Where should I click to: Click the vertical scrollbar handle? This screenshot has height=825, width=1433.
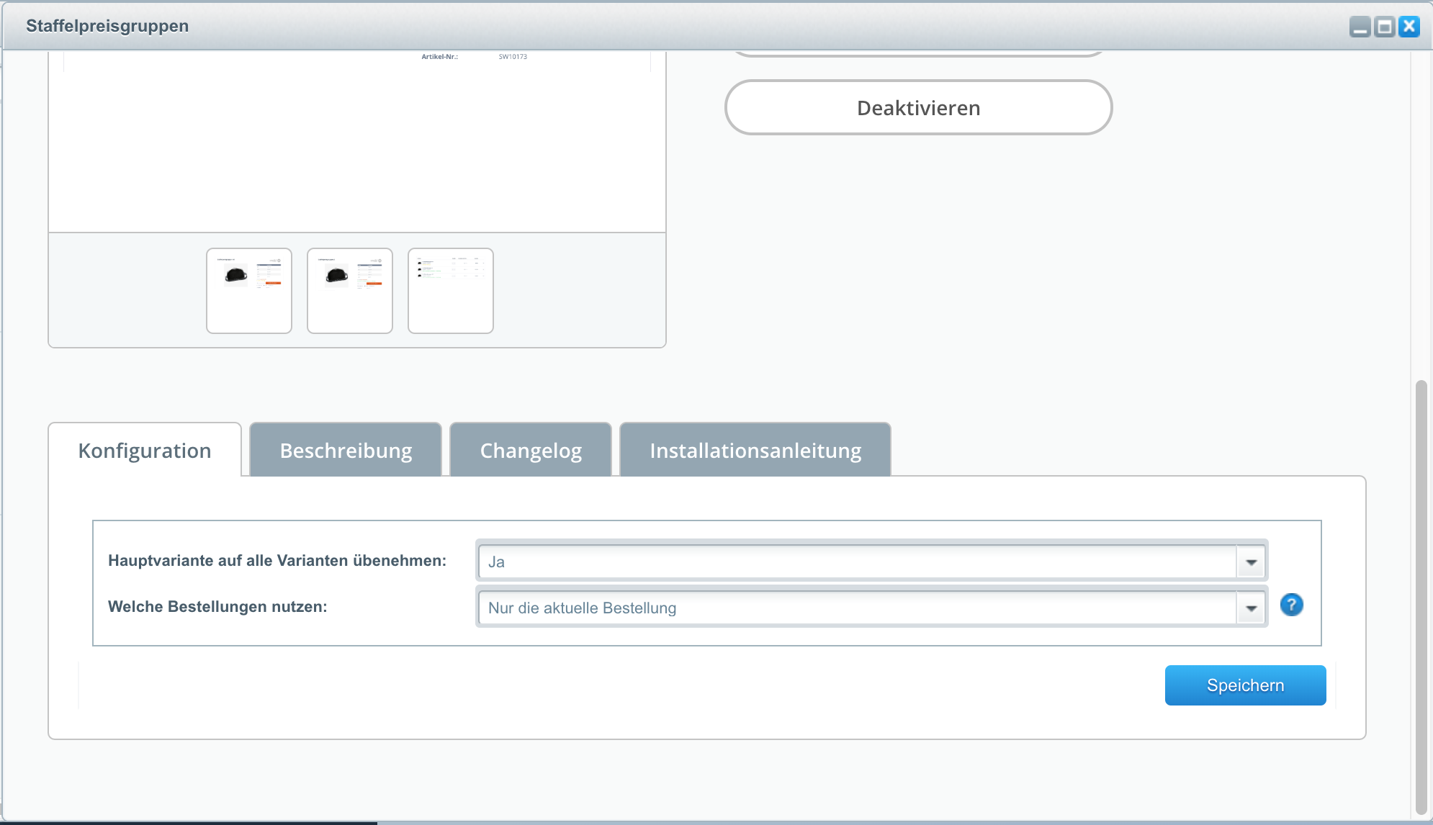click(1421, 598)
